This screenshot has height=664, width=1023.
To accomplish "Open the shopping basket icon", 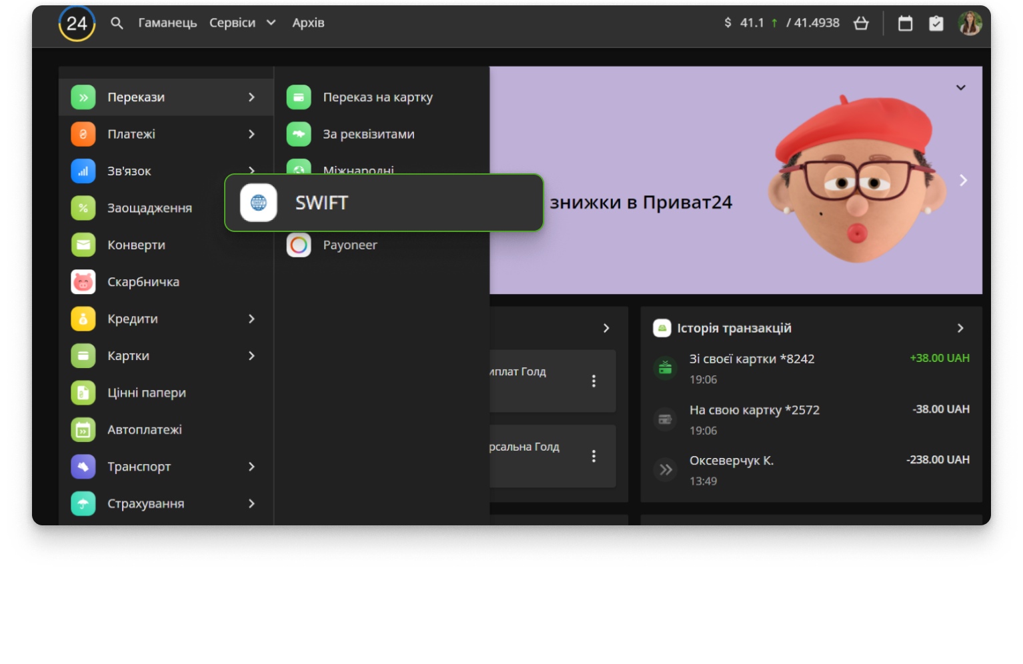I will pos(861,23).
